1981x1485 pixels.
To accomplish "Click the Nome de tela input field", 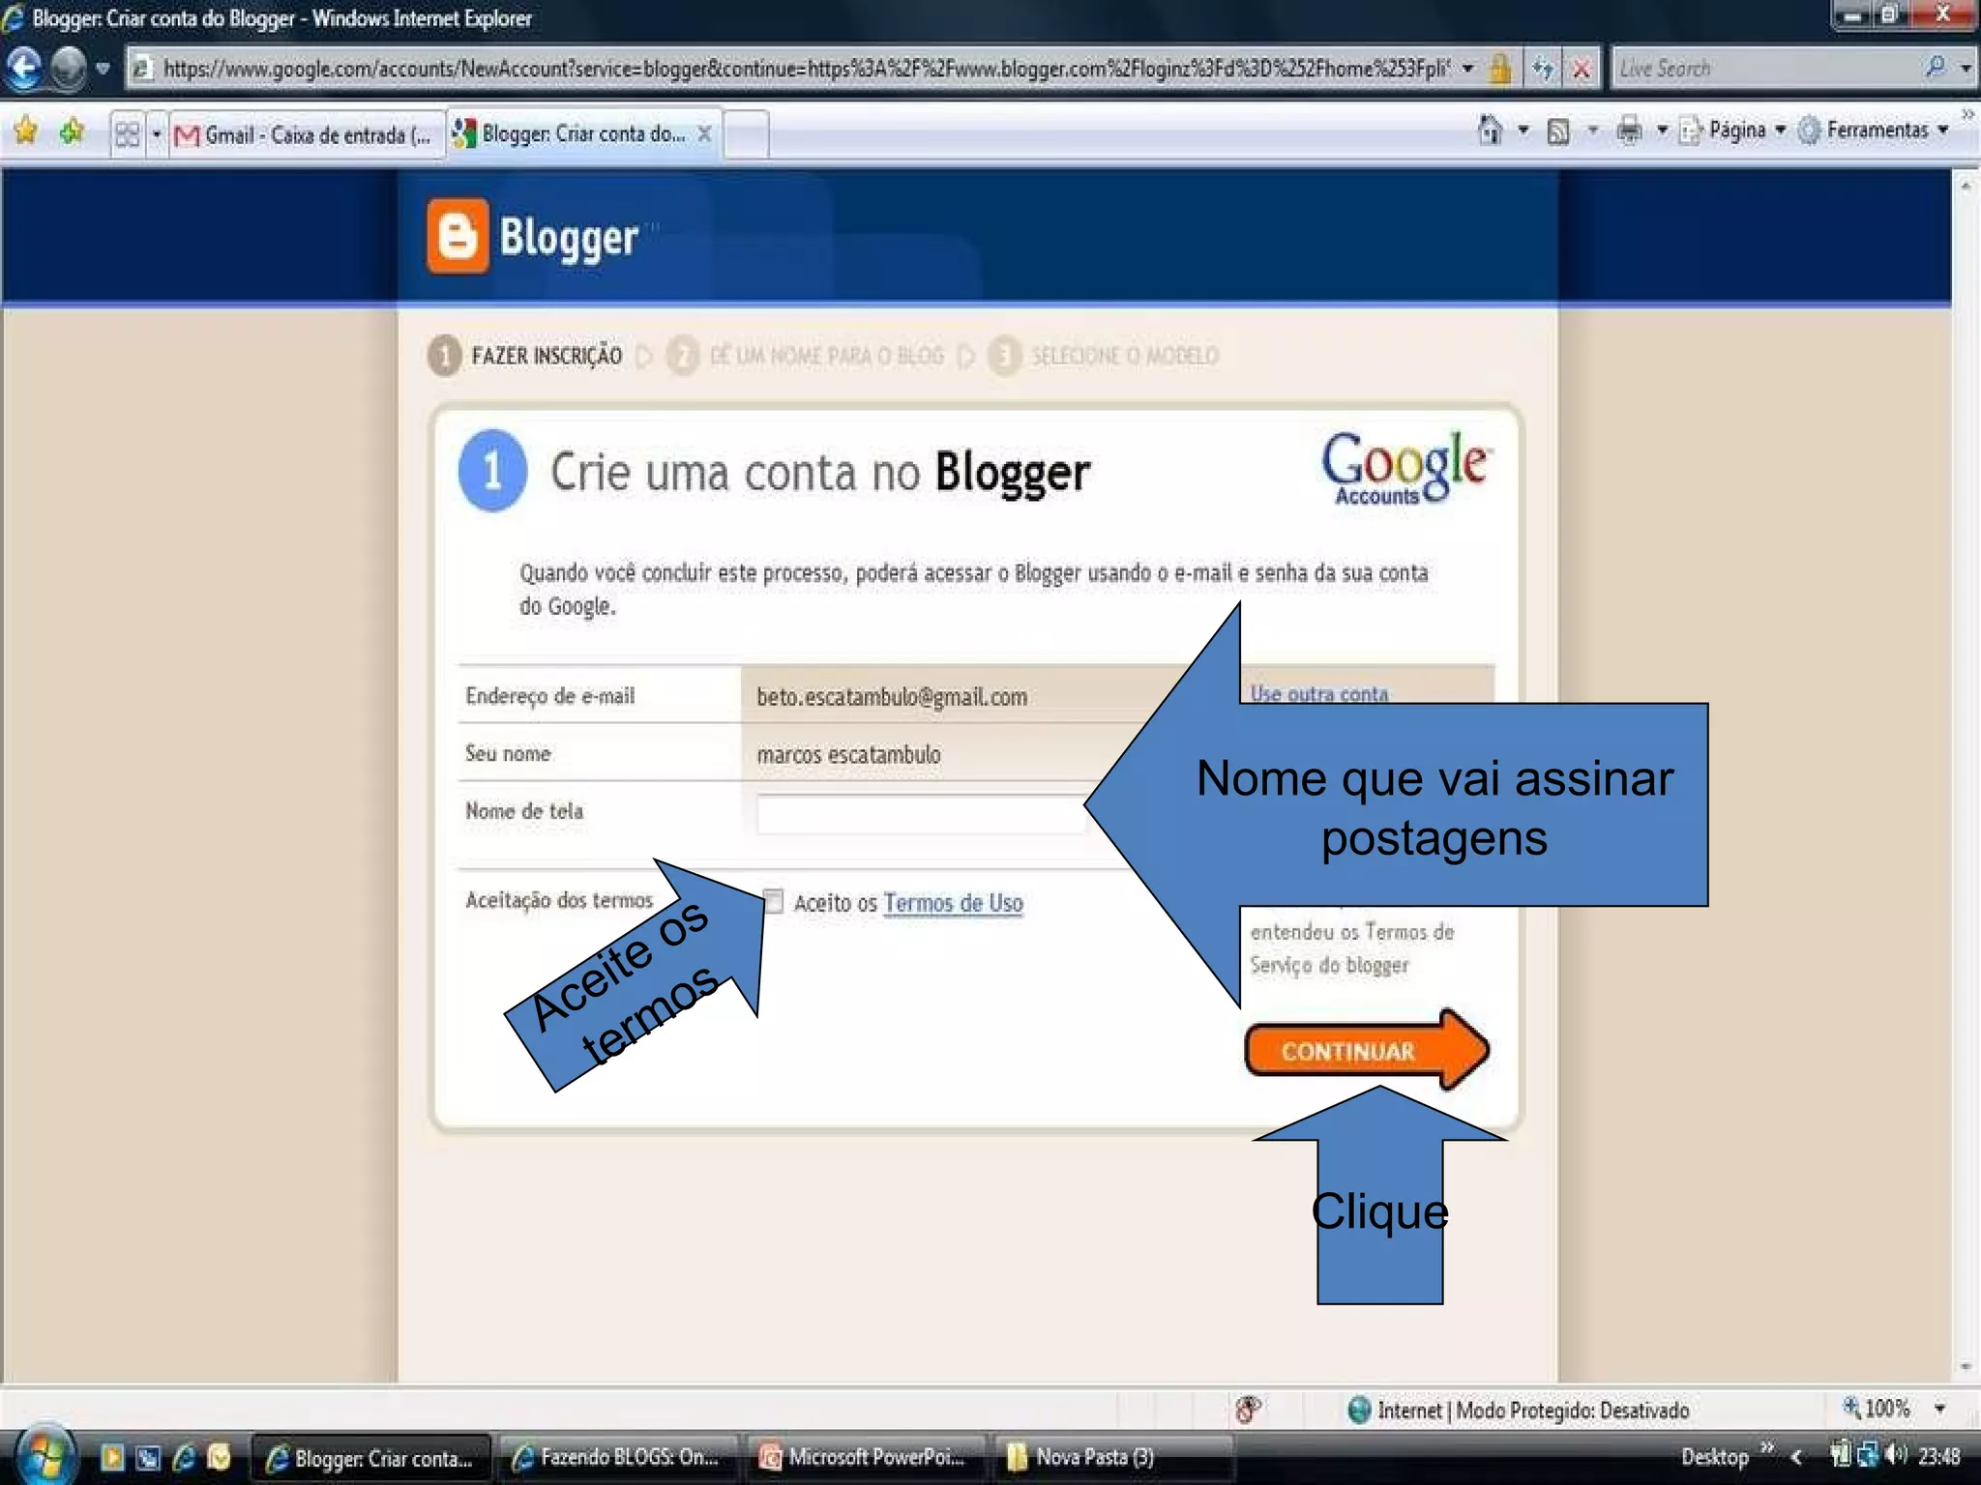I will coord(921,814).
